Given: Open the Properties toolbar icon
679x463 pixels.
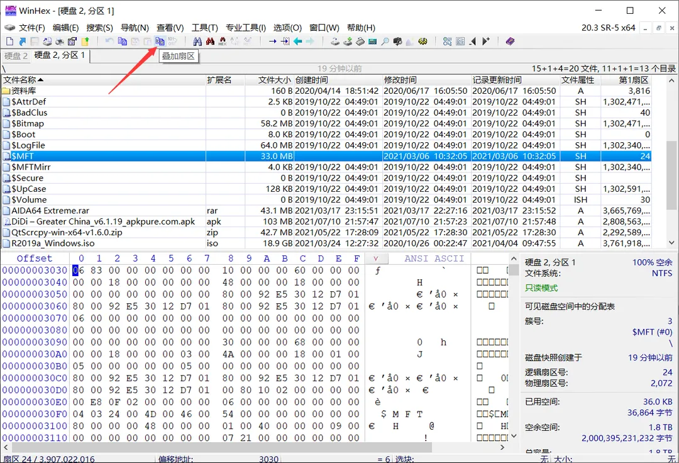Looking at the screenshot, I should coord(72,42).
